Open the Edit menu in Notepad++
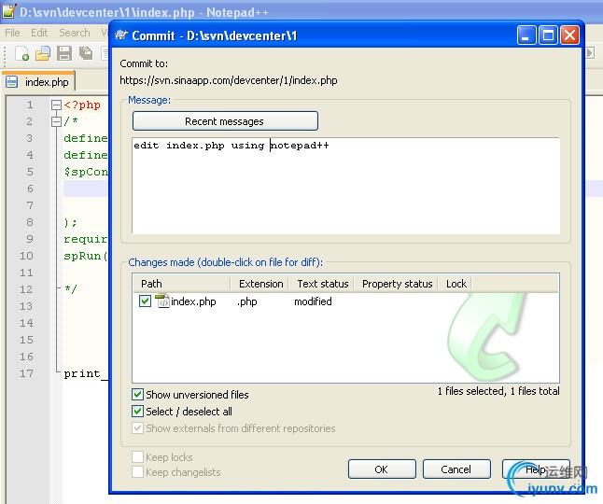Viewport: 603px width, 504px height. pos(39,33)
